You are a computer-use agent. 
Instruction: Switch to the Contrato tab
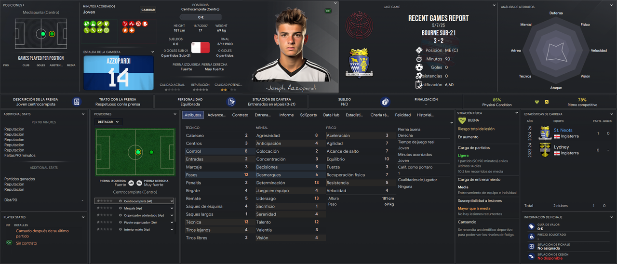(x=240, y=115)
